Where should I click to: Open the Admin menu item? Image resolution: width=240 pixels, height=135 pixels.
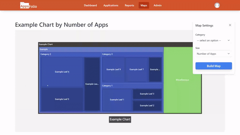[x=157, y=5]
